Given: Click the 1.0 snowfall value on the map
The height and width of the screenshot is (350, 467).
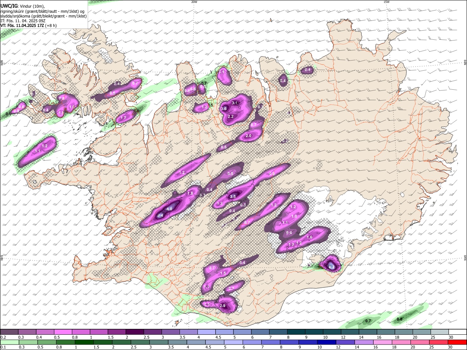Looking at the screenshot, I should click(294, 217).
